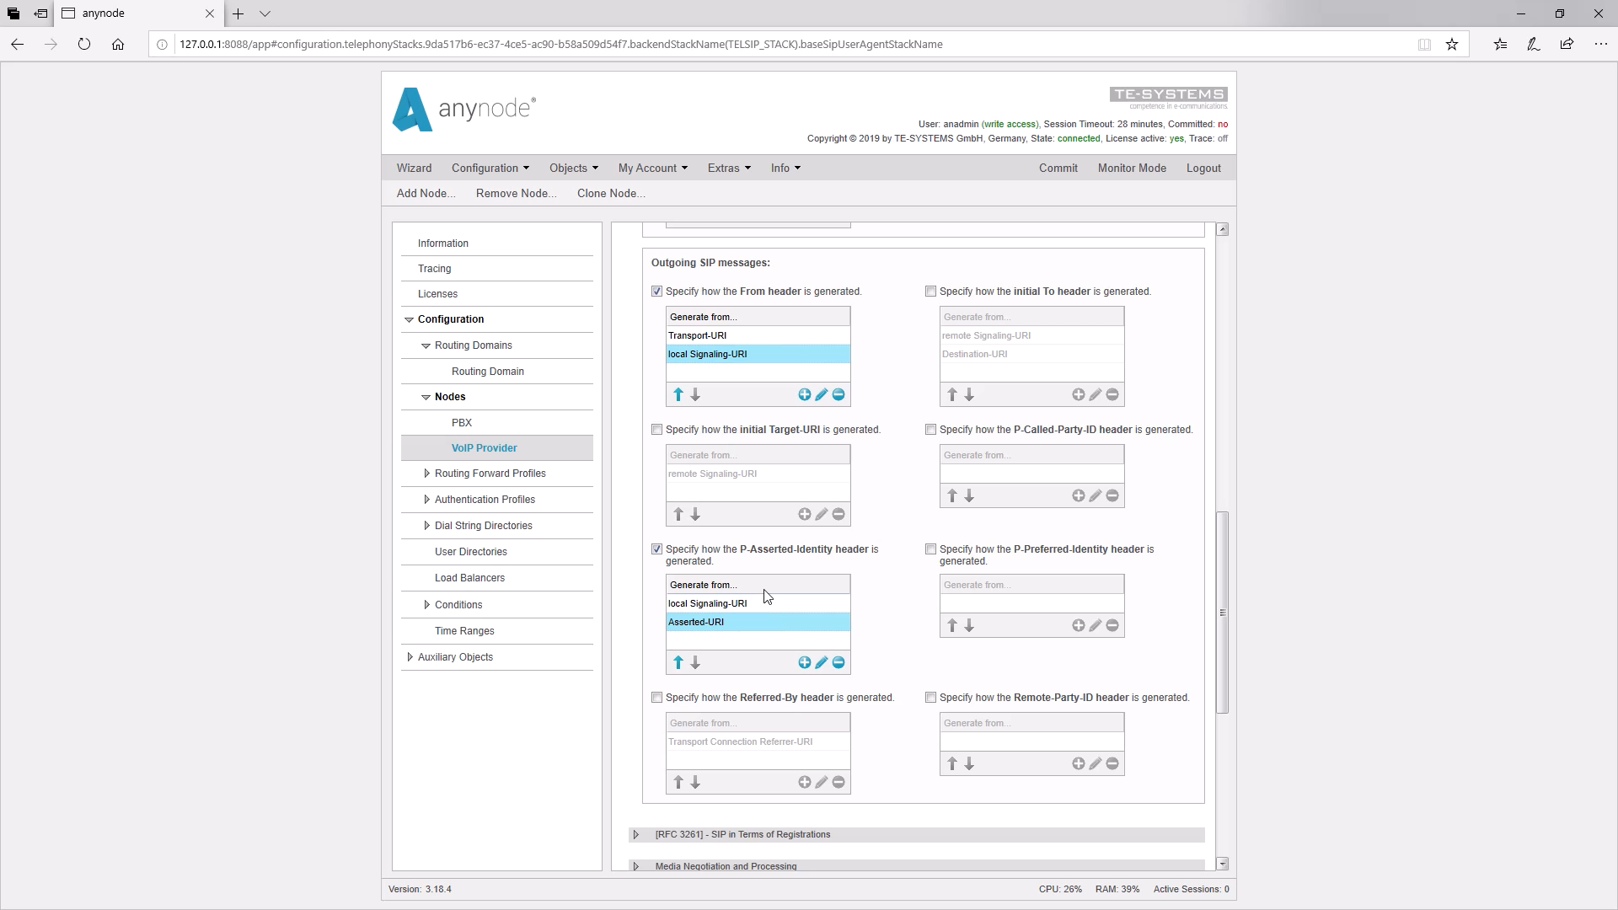Collapse the Configuration tree node
The image size is (1618, 910).
[x=409, y=319]
